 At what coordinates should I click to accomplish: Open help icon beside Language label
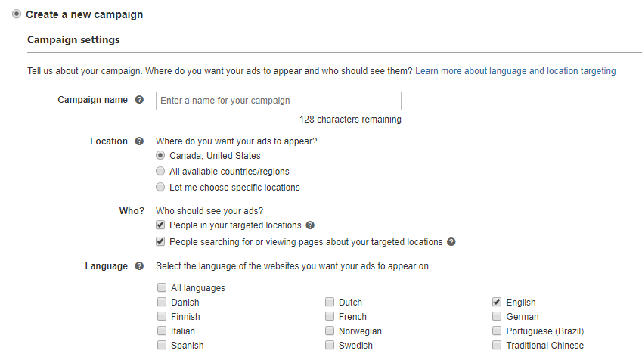(x=139, y=266)
